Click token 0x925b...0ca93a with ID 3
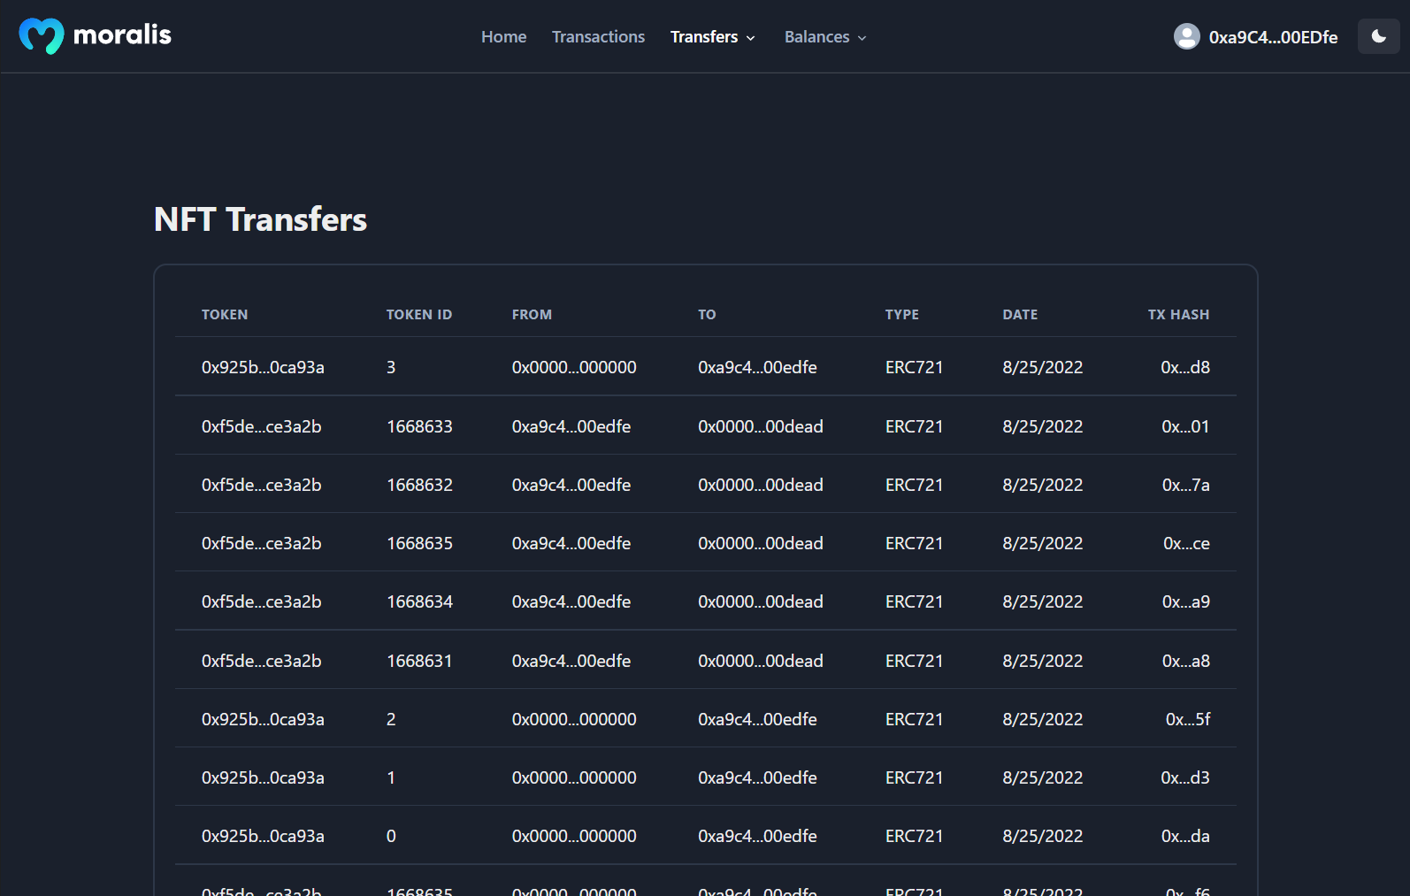1410x896 pixels. [263, 367]
